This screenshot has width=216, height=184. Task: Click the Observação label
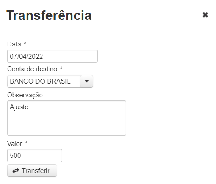25,95
